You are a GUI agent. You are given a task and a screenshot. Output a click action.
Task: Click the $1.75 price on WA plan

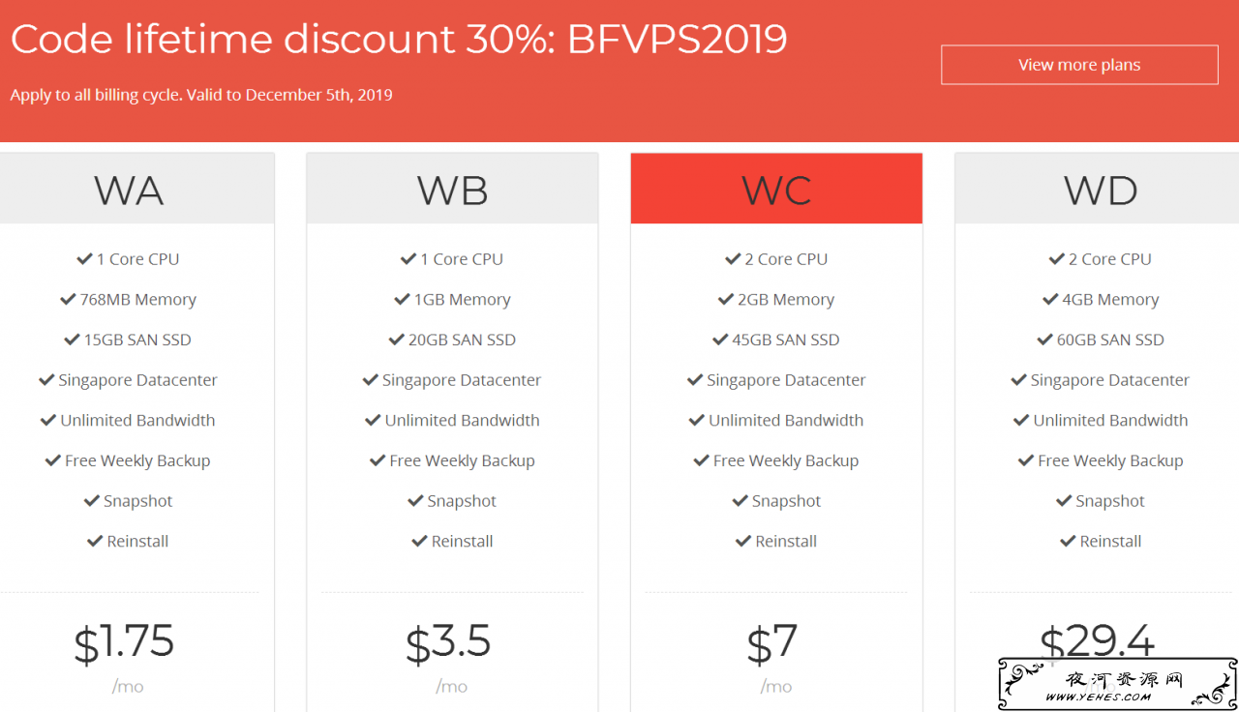coord(124,642)
